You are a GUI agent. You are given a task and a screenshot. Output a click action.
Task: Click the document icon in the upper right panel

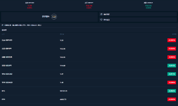(101, 14)
